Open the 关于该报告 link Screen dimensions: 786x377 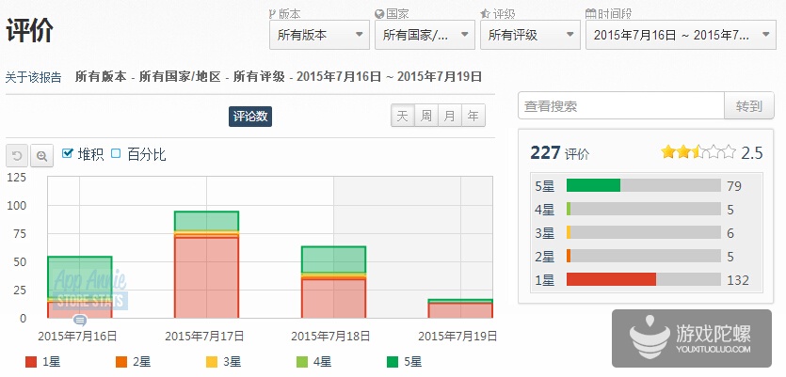click(x=34, y=77)
